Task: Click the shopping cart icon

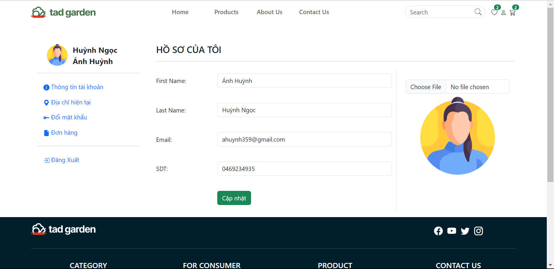Action: pos(513,13)
